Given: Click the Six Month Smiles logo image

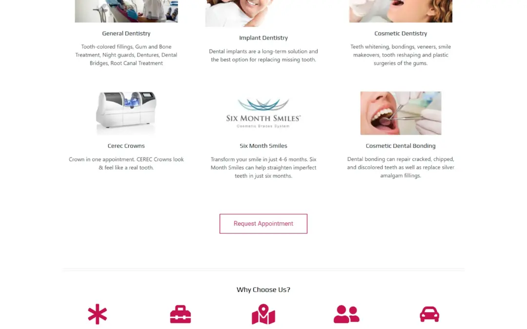Looking at the screenshot, I should tap(263, 113).
